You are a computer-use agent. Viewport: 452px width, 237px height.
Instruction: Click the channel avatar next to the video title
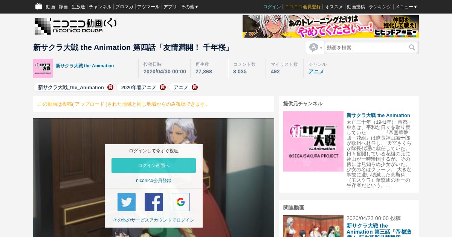coord(43,68)
